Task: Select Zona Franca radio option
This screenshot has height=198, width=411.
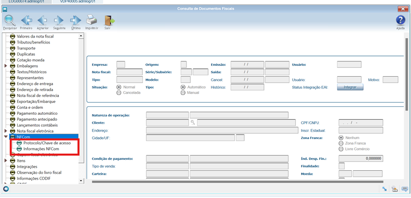Action: (341, 143)
